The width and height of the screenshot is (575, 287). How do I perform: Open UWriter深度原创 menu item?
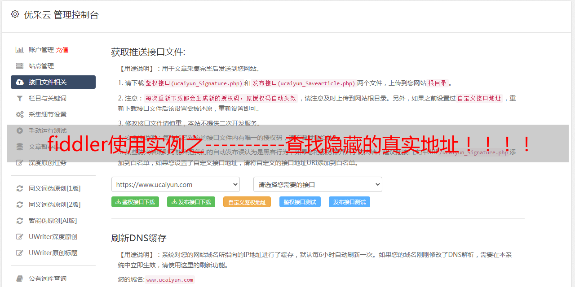point(53,237)
